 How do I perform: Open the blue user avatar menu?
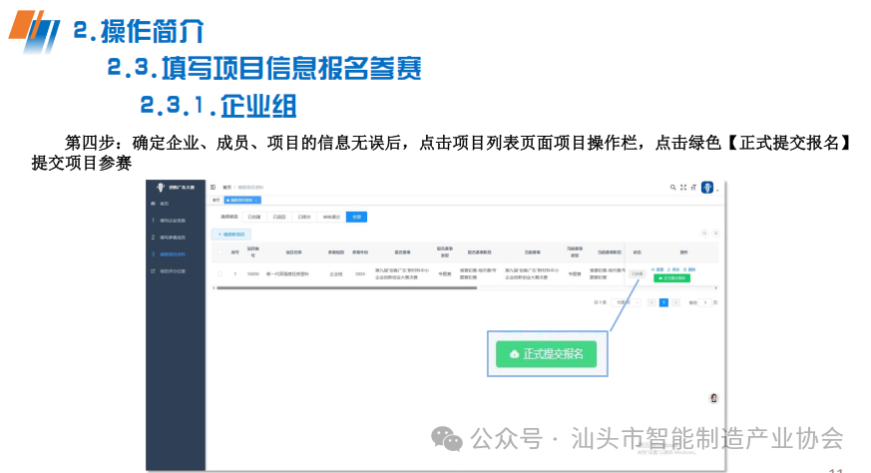point(707,188)
